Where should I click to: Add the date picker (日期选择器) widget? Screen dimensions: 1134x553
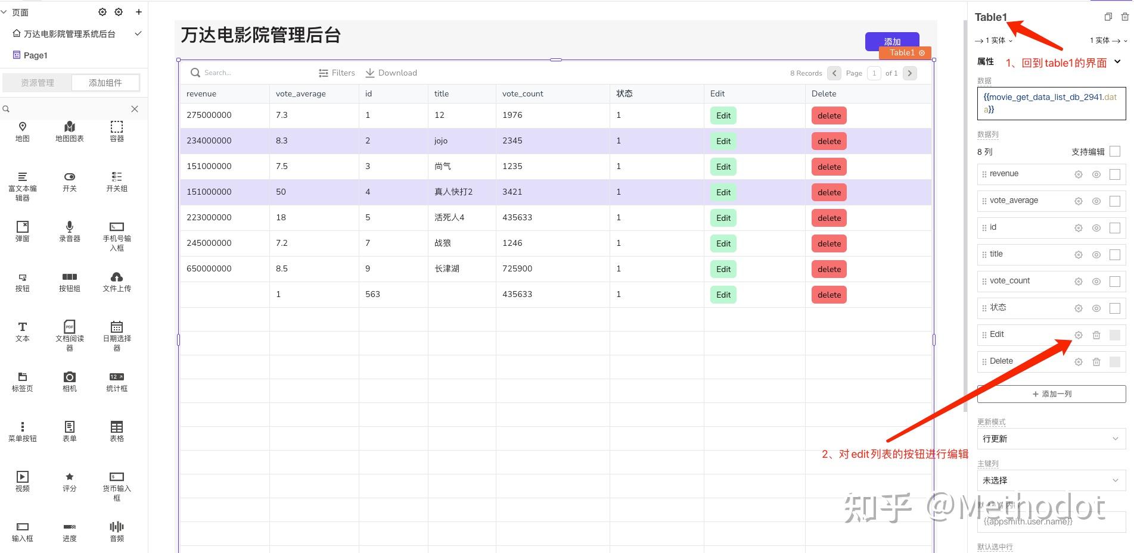[117, 336]
